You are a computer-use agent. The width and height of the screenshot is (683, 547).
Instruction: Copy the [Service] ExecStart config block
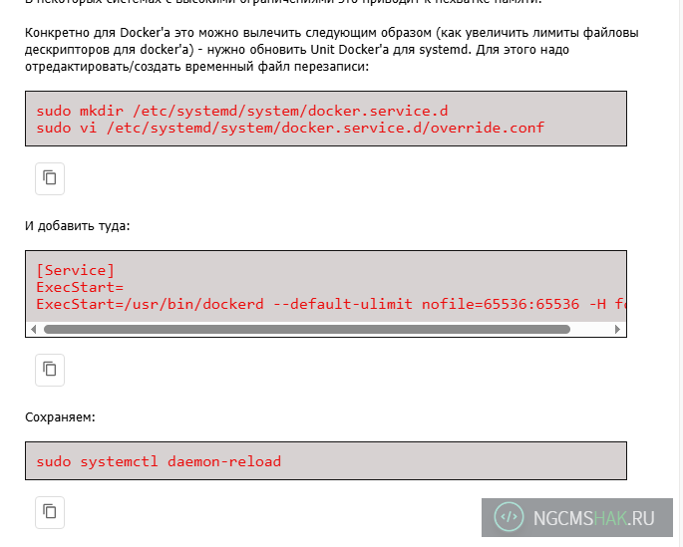(x=50, y=370)
